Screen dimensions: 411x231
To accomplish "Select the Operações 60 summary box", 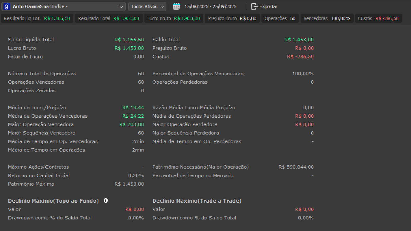I will tap(280, 18).
